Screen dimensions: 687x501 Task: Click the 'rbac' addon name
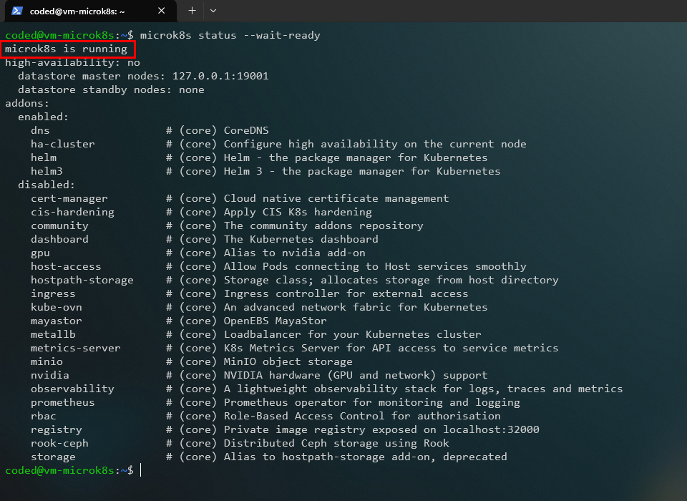point(44,416)
